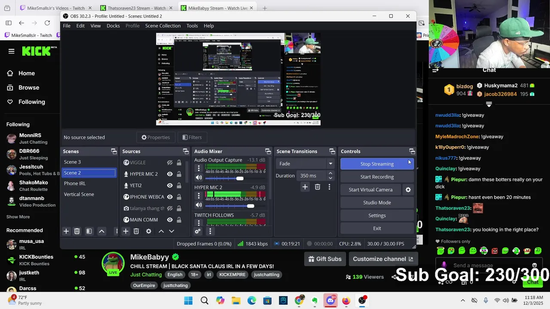Image resolution: width=550 pixels, height=309 pixels.
Task: Open the File menu in OBS
Action: point(67,26)
